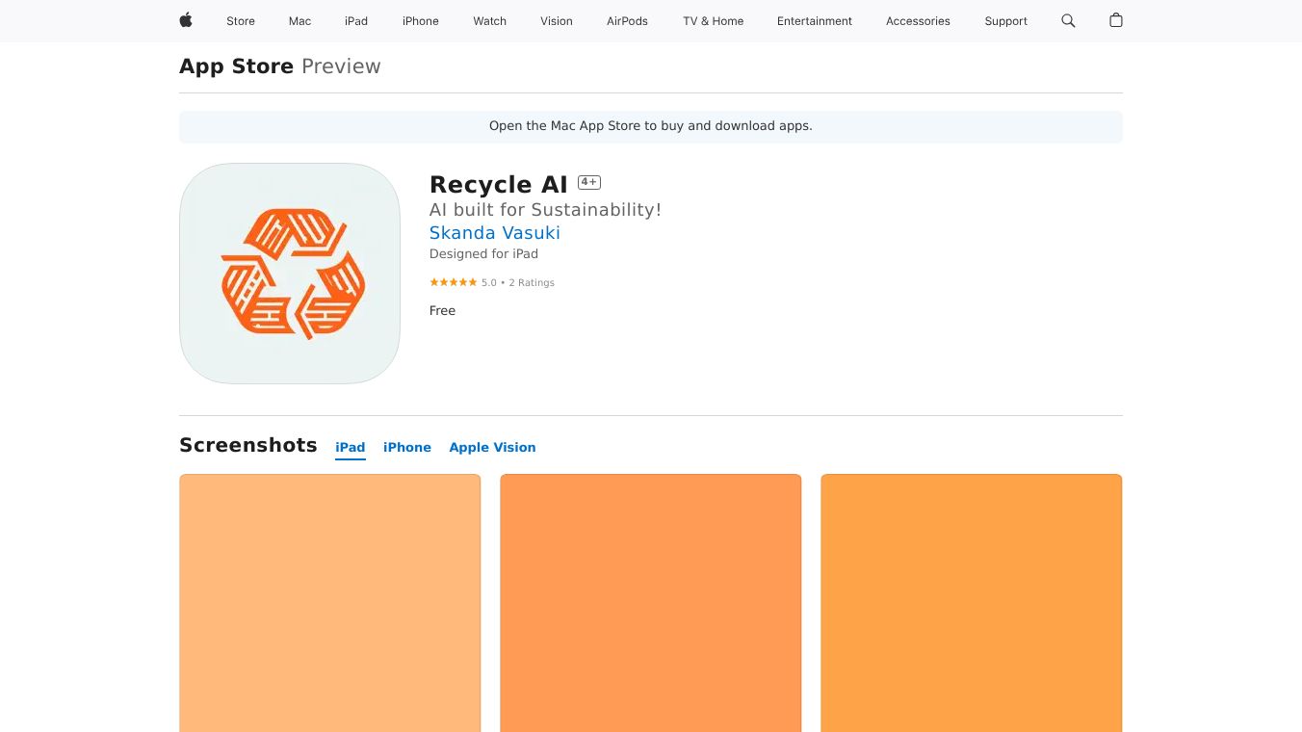Open the Mac menu

[x=300, y=21]
